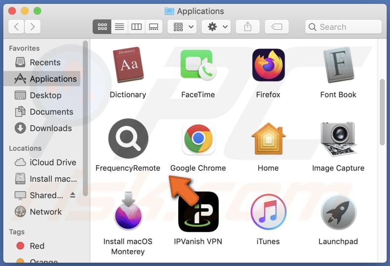Select the Install mac... volume in sidebar
The width and height of the screenshot is (390, 266).
tap(42, 179)
